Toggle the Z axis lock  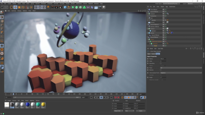click(x=44, y=7)
